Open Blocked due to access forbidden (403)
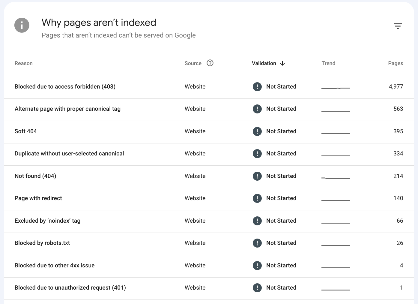 click(x=65, y=87)
